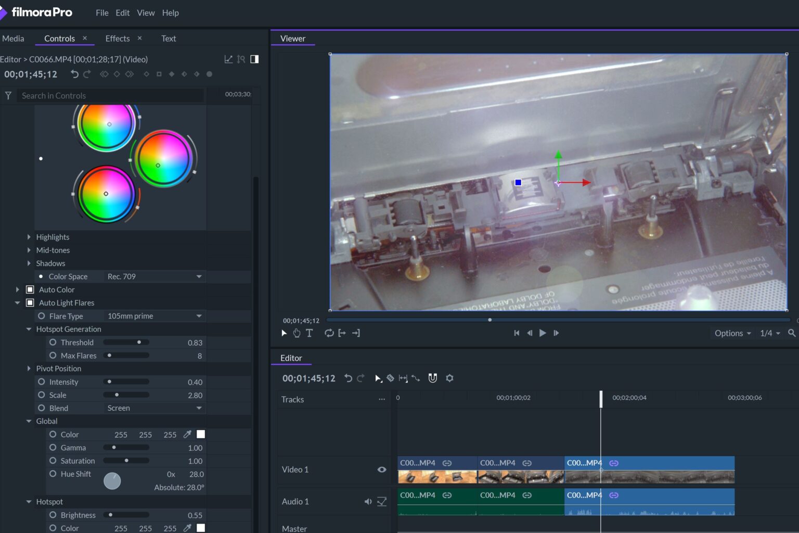This screenshot has width=799, height=533.
Task: Collapse the Hotspot Generation group
Action: pos(29,329)
